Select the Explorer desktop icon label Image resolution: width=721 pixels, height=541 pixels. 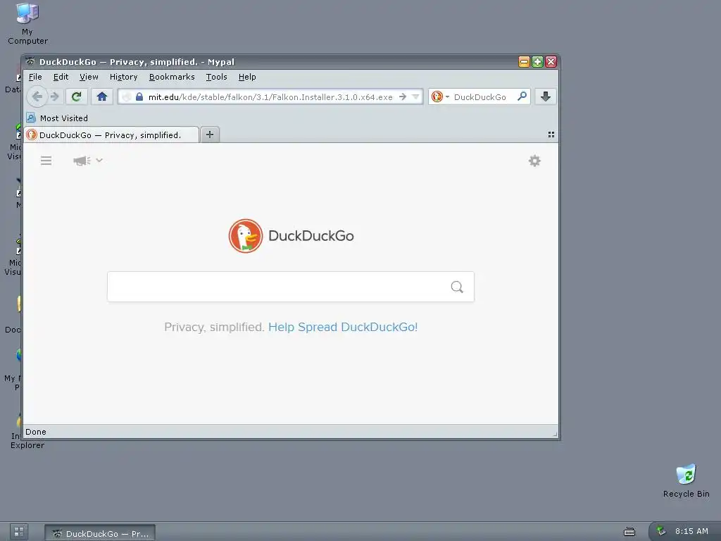pyautogui.click(x=27, y=445)
